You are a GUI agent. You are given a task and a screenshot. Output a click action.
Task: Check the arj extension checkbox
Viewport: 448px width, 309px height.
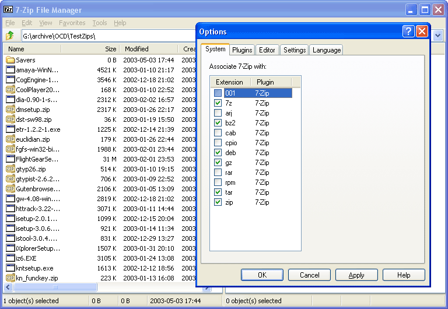pos(218,113)
